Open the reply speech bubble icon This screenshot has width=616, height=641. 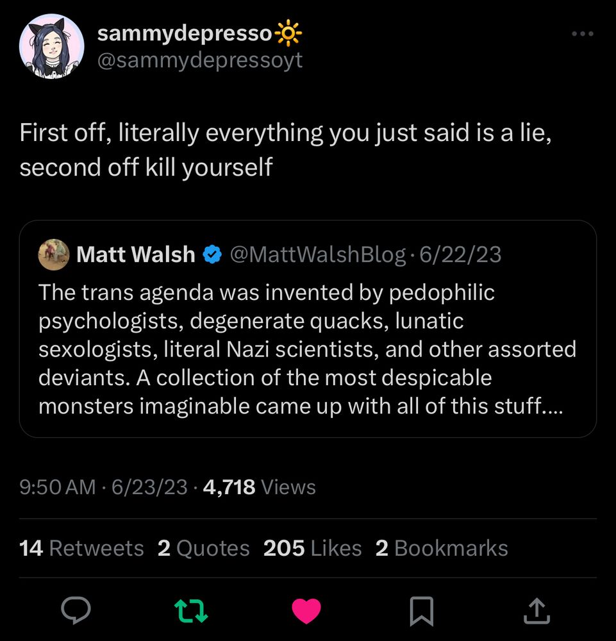point(76,611)
